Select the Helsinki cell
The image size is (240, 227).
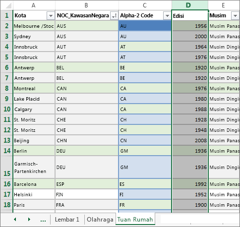pos(34,194)
